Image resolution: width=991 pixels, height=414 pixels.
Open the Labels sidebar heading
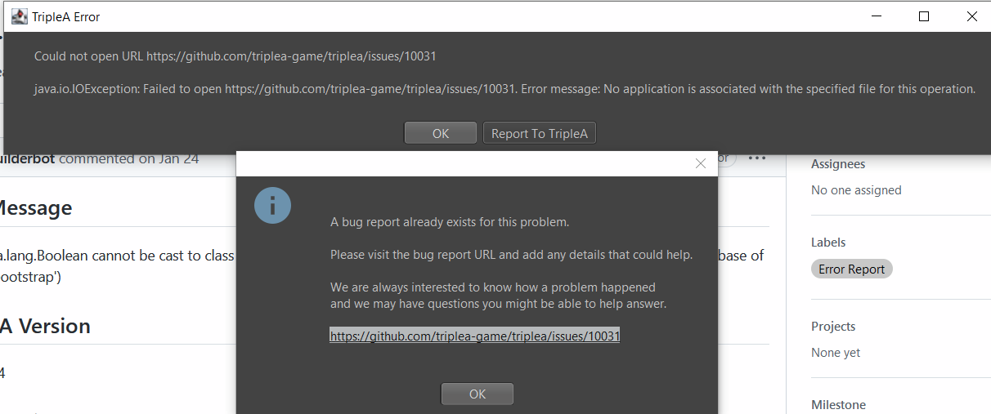828,243
